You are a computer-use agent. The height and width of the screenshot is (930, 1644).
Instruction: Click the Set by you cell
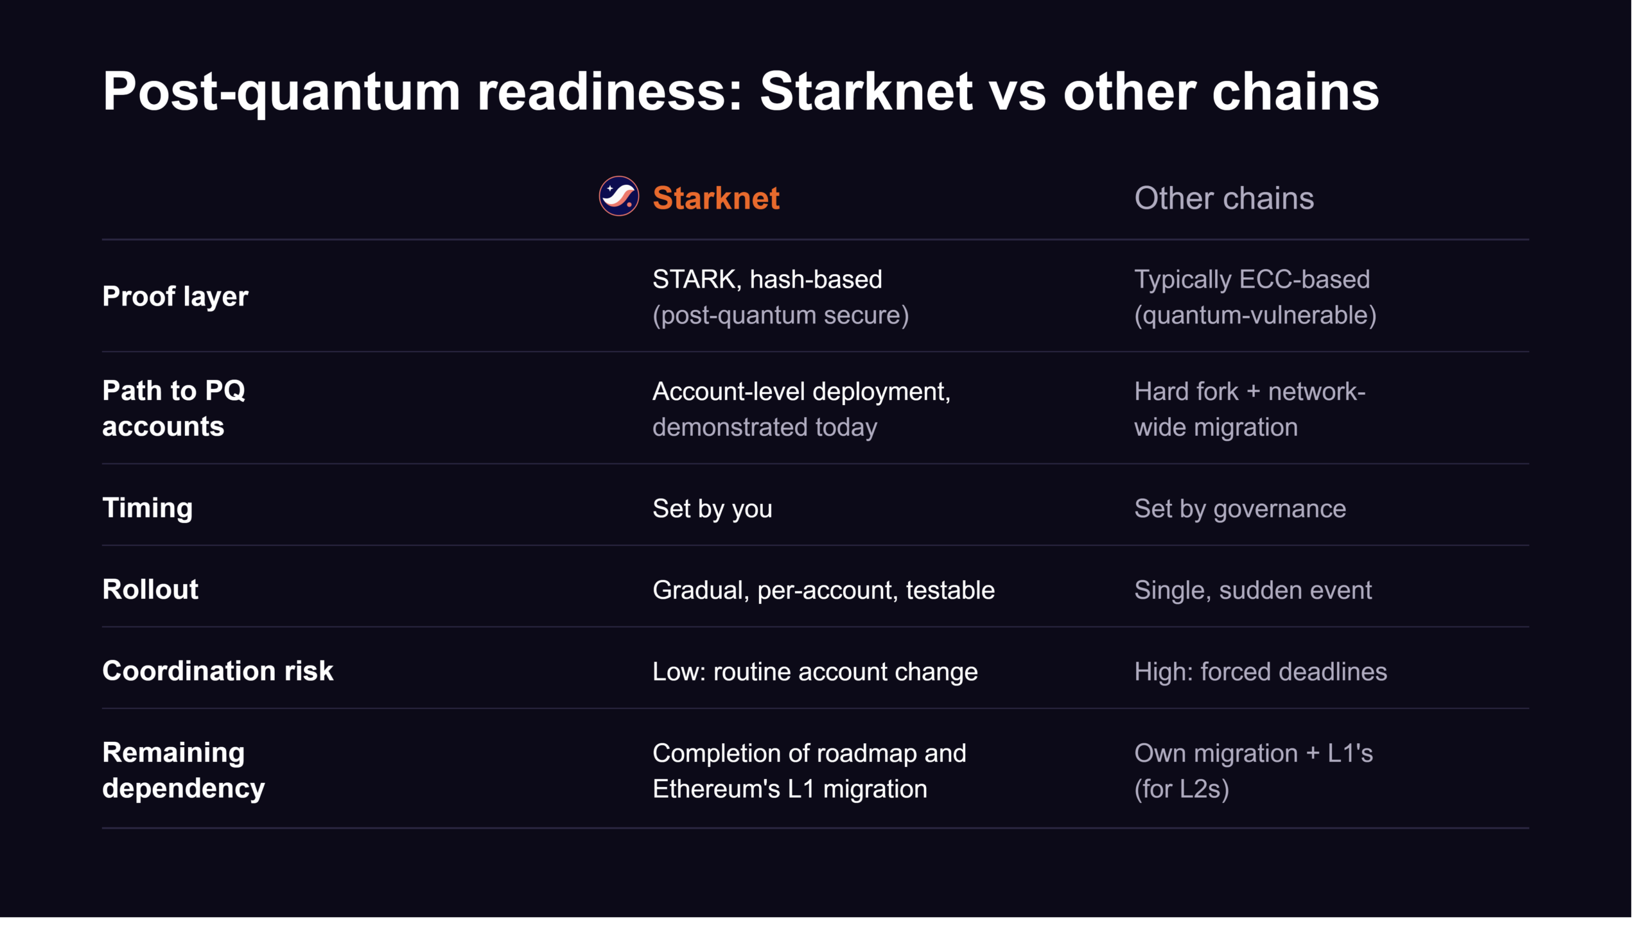[x=712, y=509]
